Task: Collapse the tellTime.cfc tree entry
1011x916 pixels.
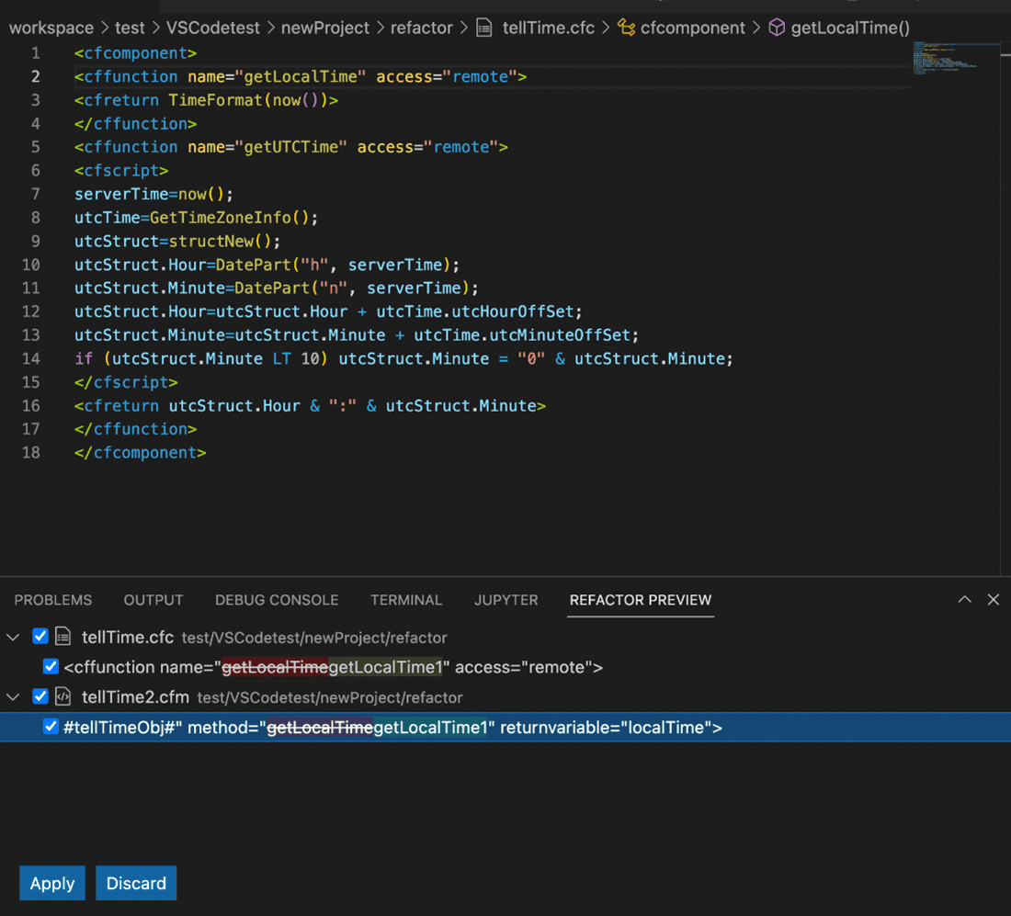Action: pos(13,636)
